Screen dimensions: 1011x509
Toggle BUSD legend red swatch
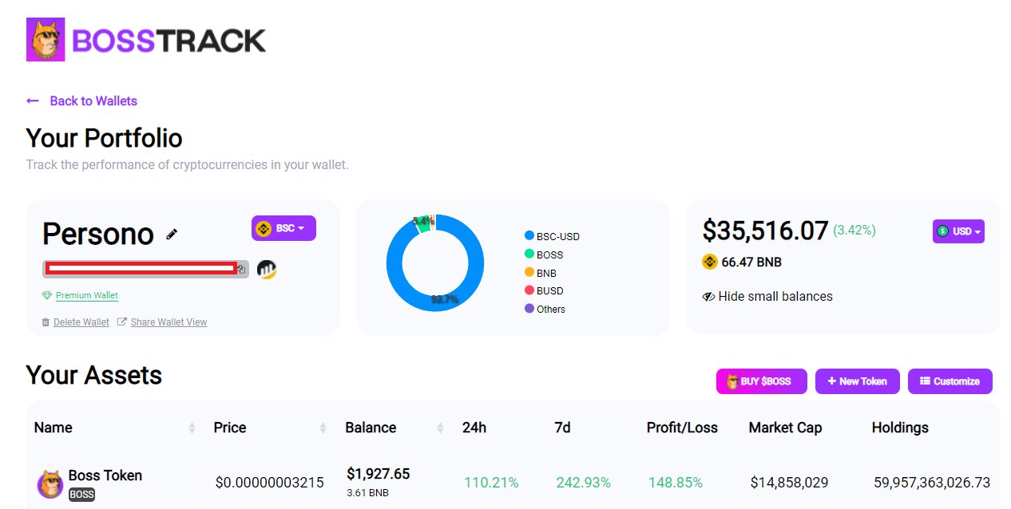(x=529, y=290)
